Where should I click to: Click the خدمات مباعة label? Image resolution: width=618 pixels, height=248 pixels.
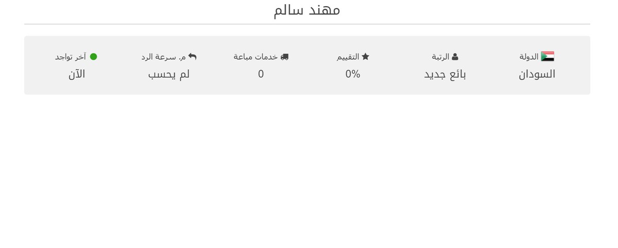[255, 57]
